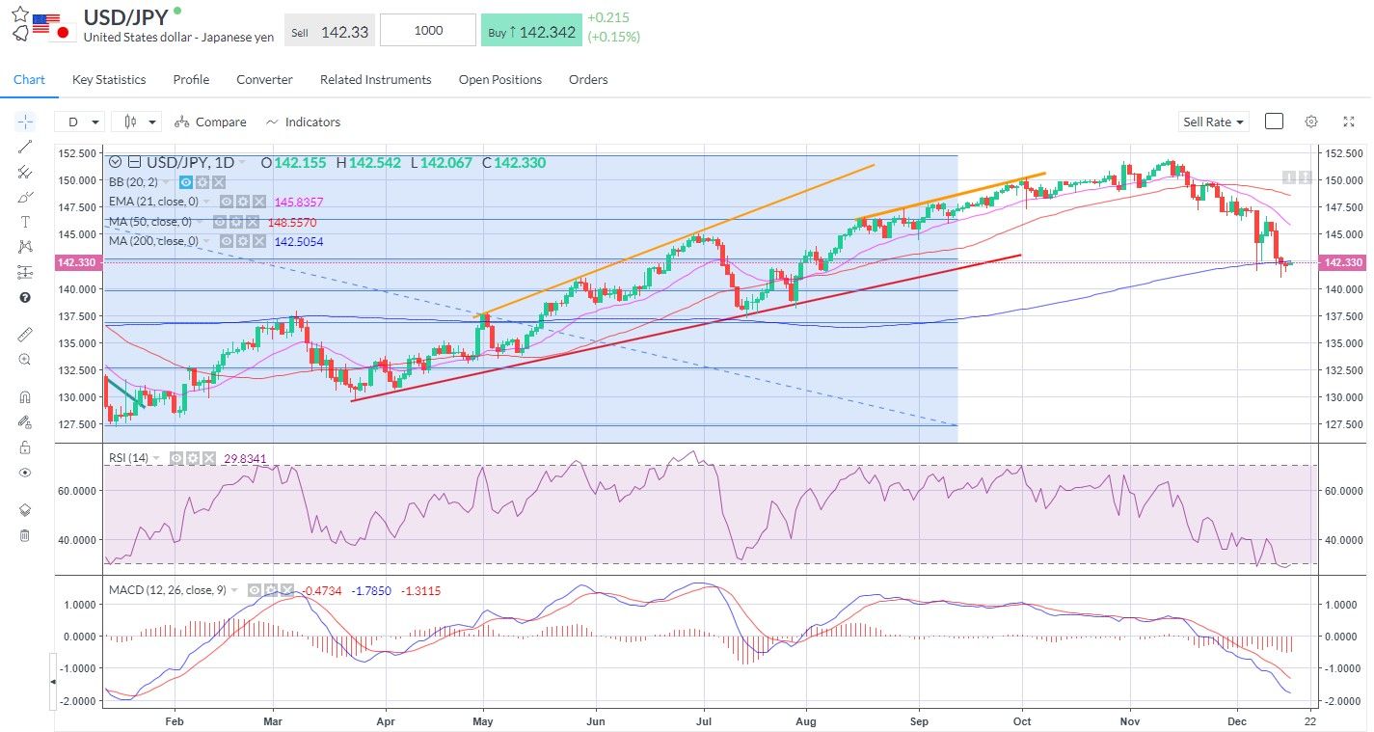Open MA (50) settings gear
This screenshot has height=732, width=1374.
(x=236, y=222)
